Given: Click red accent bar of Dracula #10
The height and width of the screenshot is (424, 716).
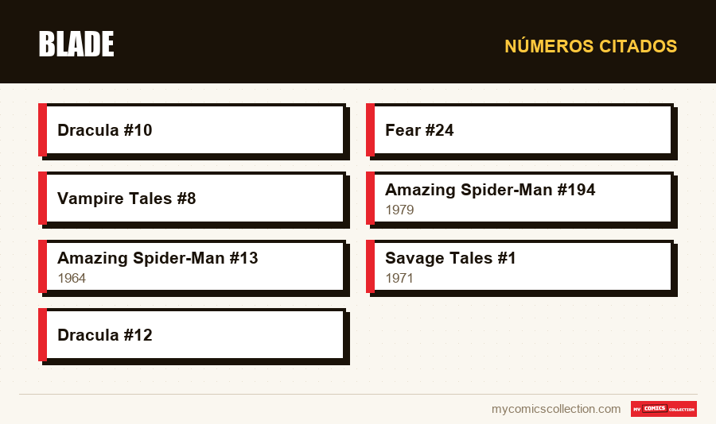Looking at the screenshot, I should 42,130.
